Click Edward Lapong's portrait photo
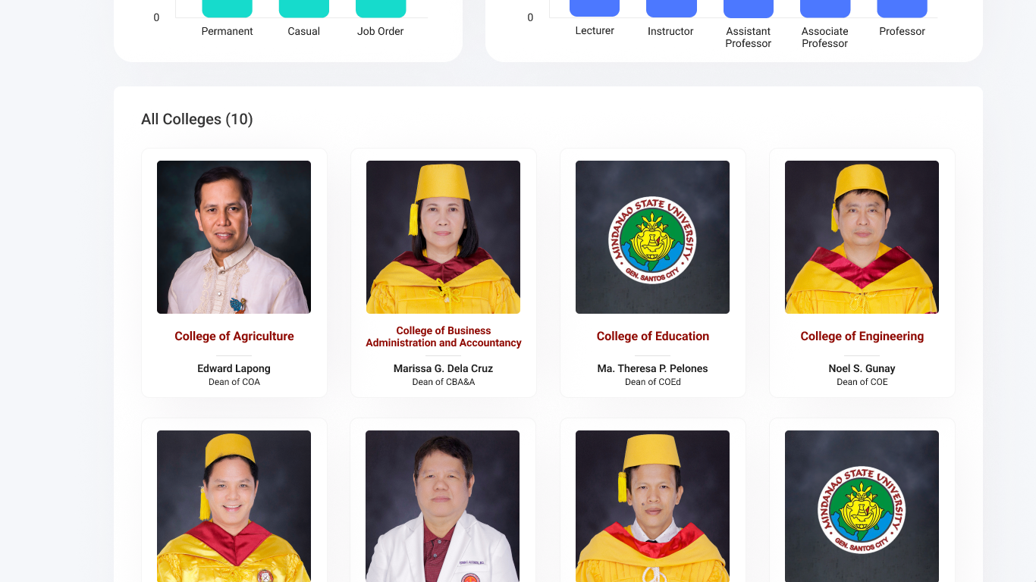The image size is (1036, 582). point(234,237)
